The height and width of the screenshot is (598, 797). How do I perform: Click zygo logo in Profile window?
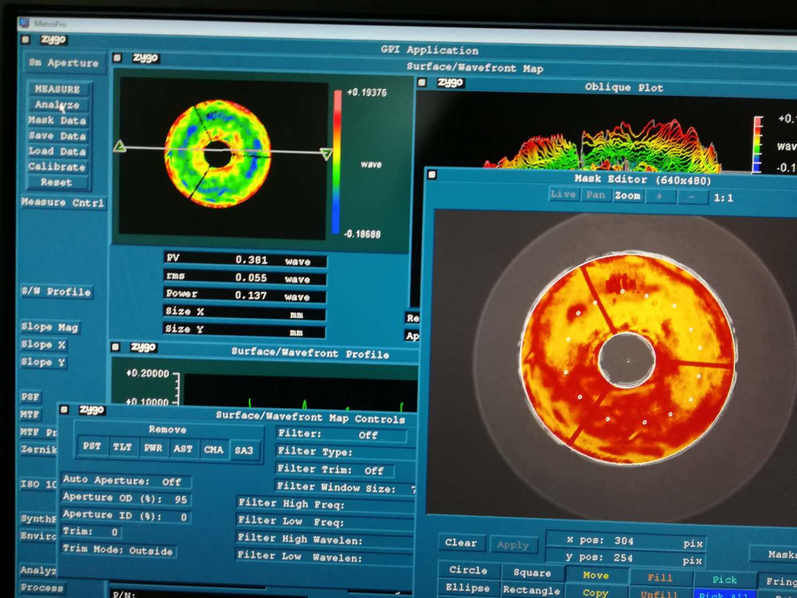click(143, 347)
